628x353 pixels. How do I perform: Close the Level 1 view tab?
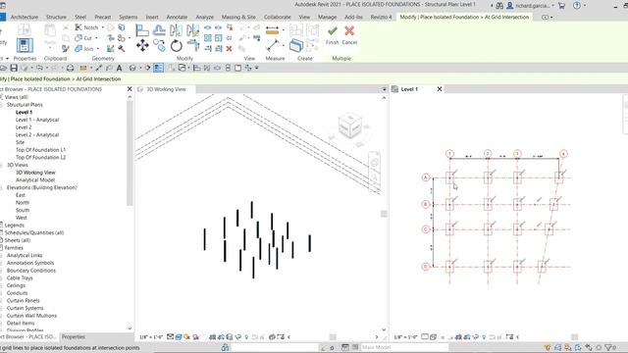(x=440, y=89)
